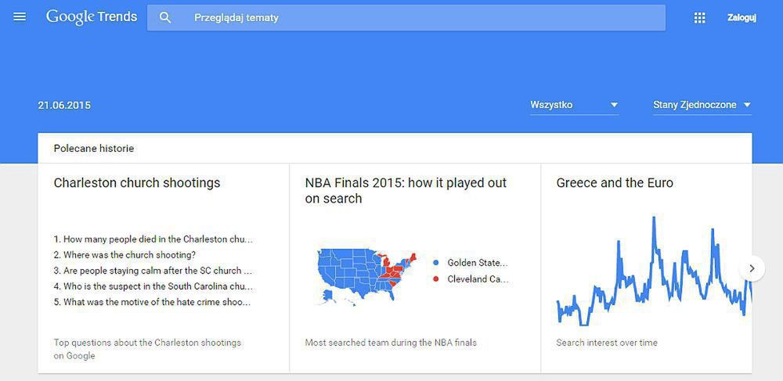This screenshot has height=381, width=783.
Task: Type in the Przeglądaj tematy search field
Action: (423, 18)
